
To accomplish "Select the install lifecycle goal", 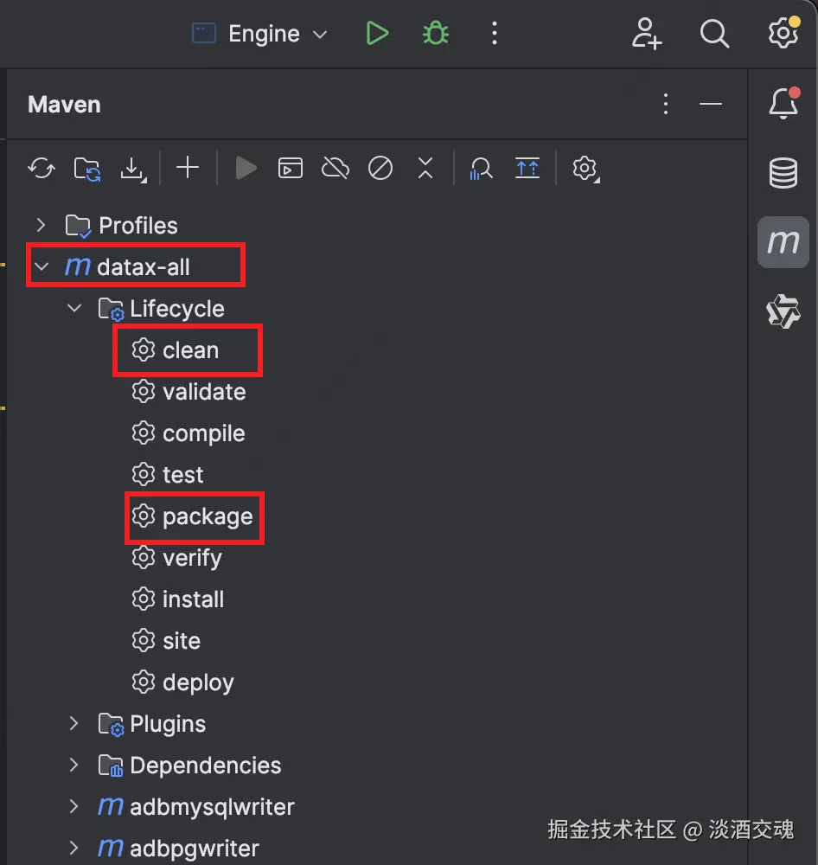I will pos(177,599).
